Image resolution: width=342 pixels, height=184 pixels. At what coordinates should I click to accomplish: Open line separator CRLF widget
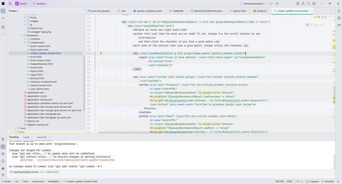click(x=289, y=182)
